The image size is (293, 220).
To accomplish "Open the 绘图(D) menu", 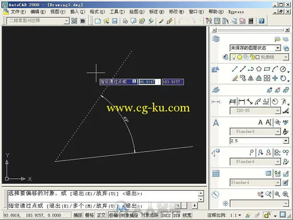I will [137, 12].
